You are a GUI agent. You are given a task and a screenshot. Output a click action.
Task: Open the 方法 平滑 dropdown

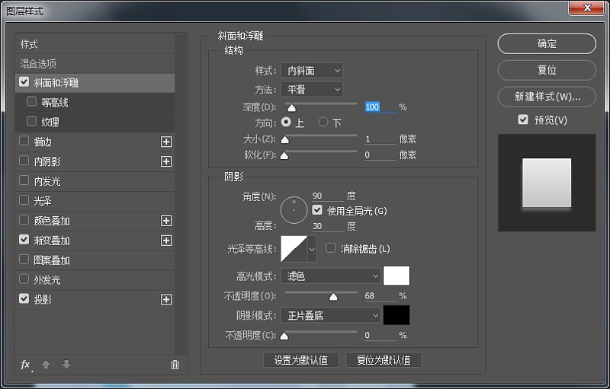(312, 89)
